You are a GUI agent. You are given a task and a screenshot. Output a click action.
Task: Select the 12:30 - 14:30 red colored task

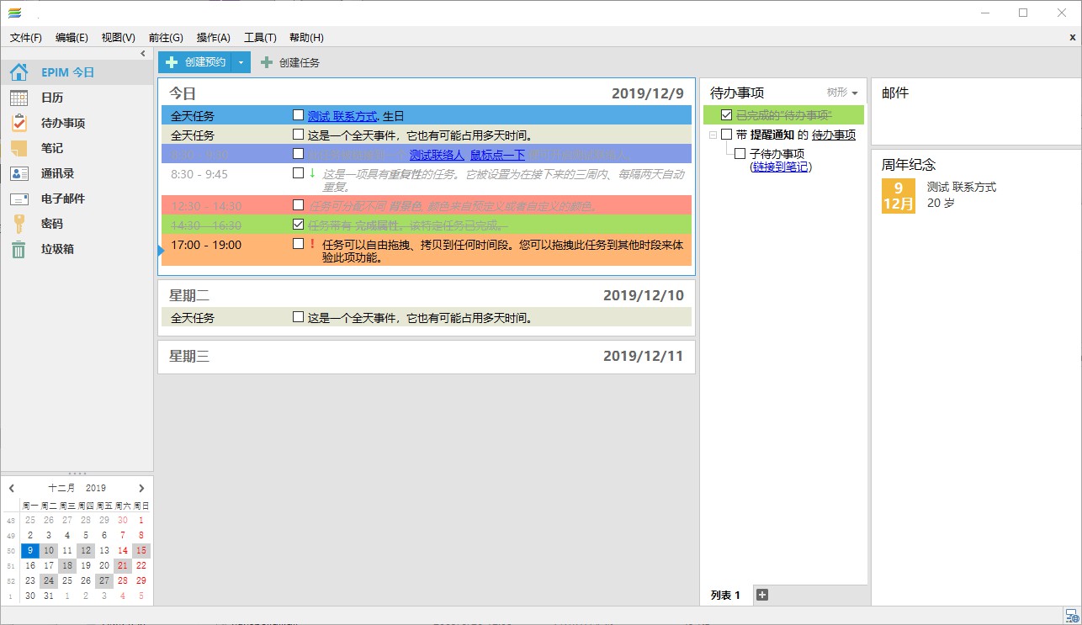point(427,205)
